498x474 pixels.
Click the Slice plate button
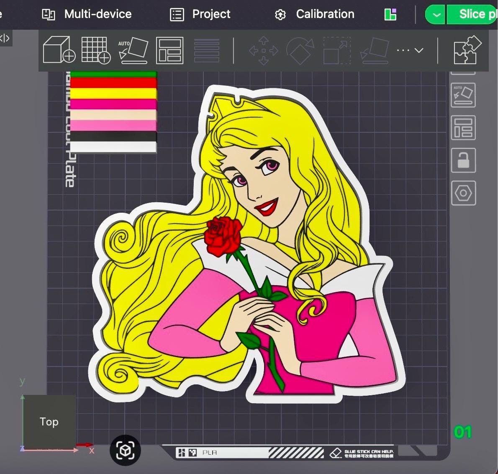[x=472, y=15]
